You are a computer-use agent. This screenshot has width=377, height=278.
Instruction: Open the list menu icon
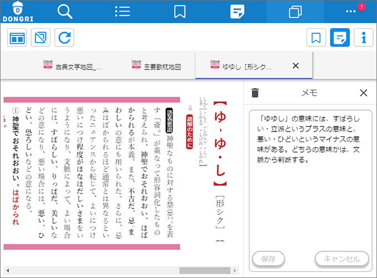(x=123, y=12)
